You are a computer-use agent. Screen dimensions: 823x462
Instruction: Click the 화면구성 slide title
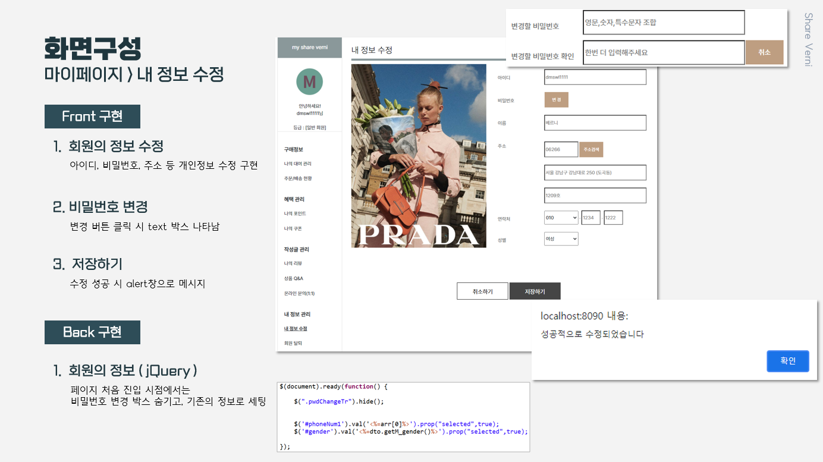tap(93, 48)
